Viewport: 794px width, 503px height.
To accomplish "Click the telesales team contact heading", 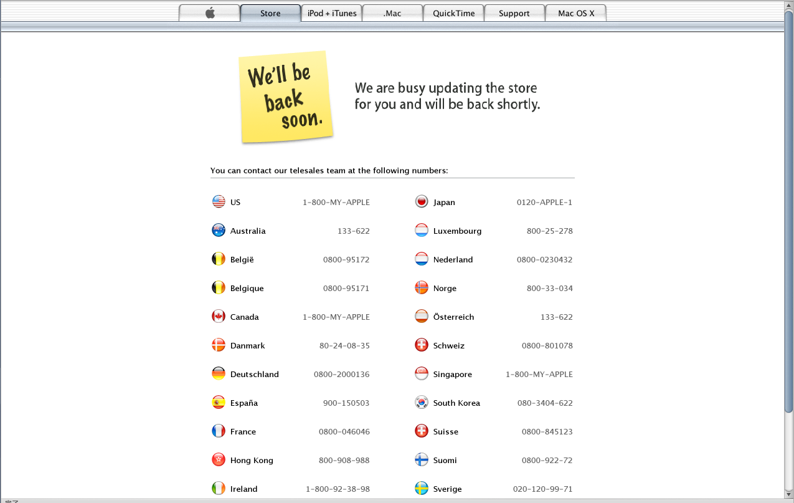I will (x=329, y=171).
